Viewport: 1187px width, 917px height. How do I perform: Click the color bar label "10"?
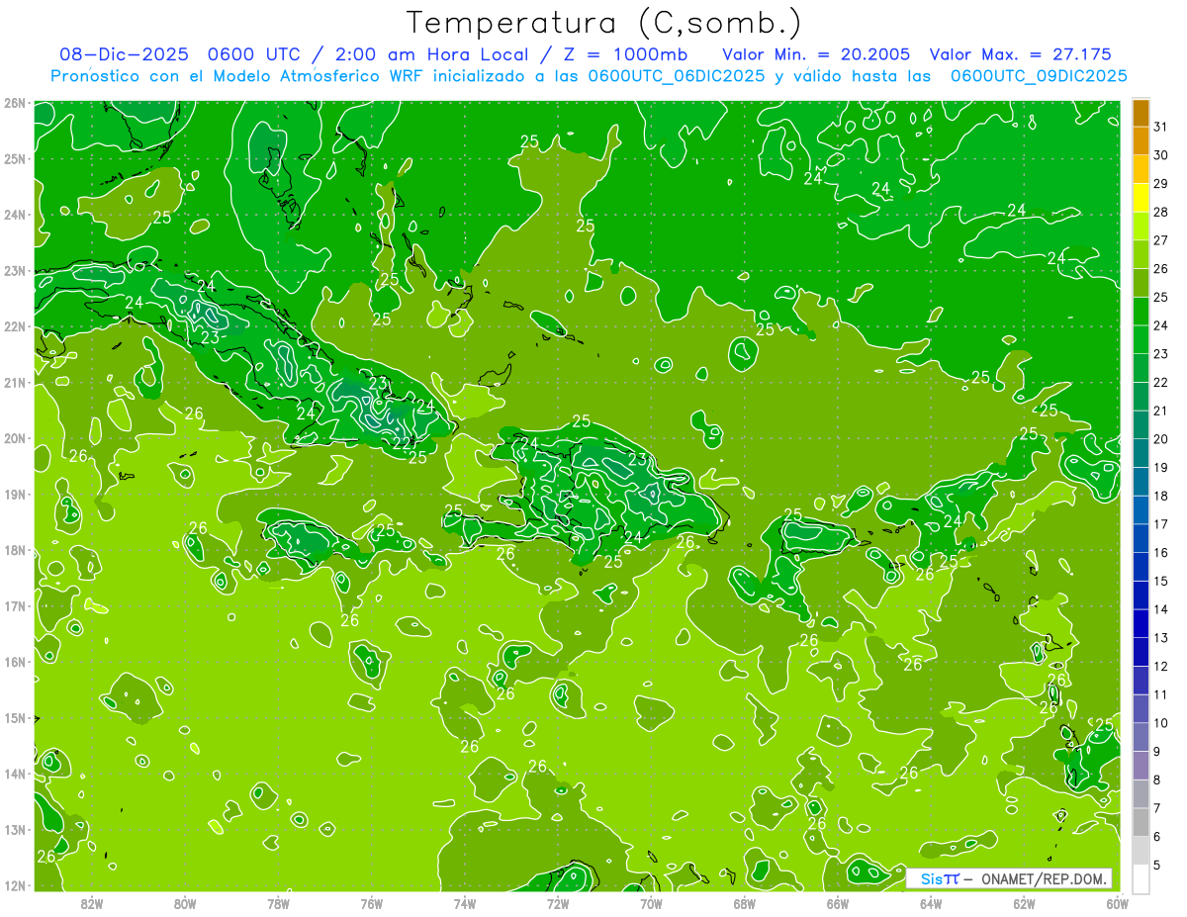pos(1160,722)
